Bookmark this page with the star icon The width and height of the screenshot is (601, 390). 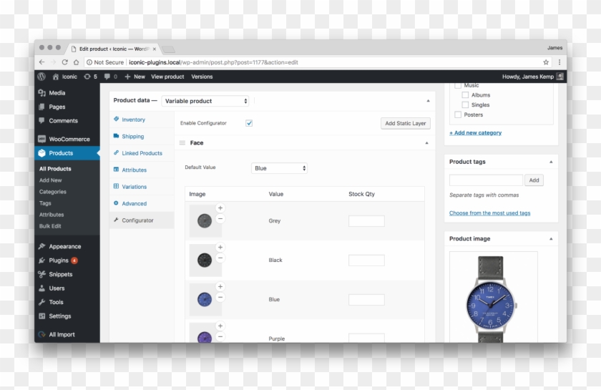click(546, 62)
